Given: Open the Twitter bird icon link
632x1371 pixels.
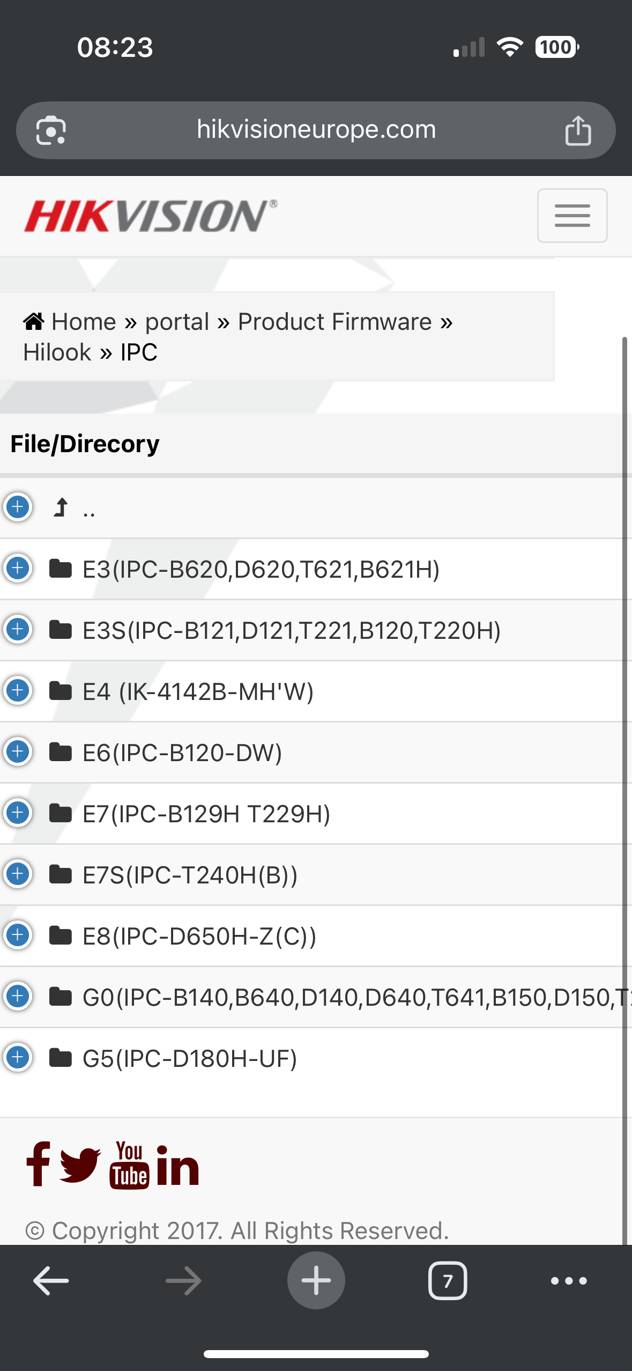Looking at the screenshot, I should click(x=80, y=1165).
